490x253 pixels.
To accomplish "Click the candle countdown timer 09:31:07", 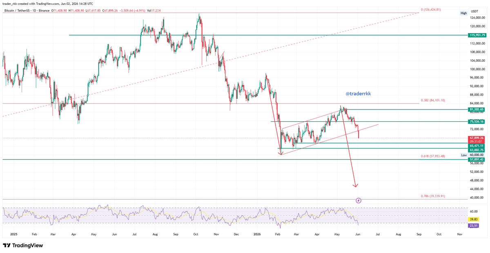I will (476, 142).
